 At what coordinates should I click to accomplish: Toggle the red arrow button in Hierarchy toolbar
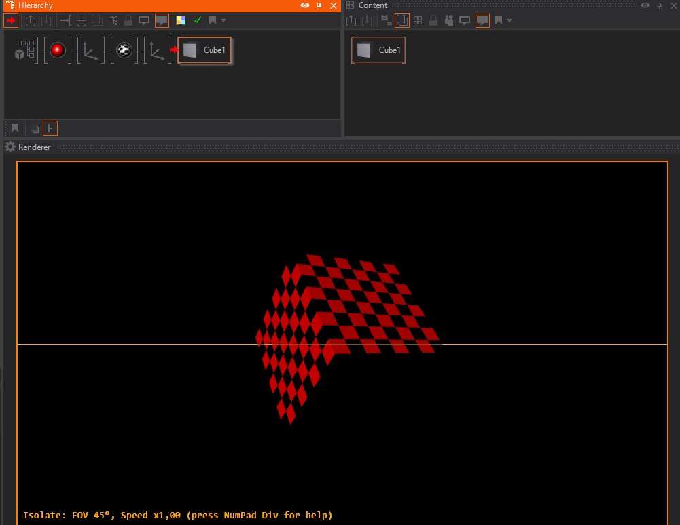[x=11, y=20]
